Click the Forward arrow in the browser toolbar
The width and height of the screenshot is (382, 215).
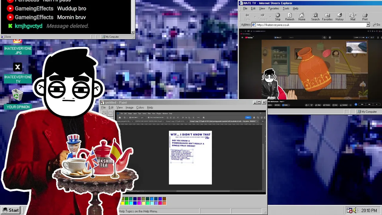tap(262, 17)
